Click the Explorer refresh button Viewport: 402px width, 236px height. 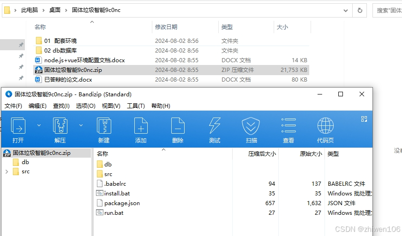click(360, 11)
